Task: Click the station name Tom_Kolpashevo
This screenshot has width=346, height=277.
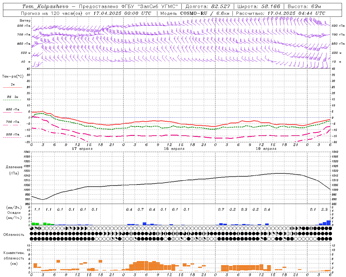Action: pos(45,6)
